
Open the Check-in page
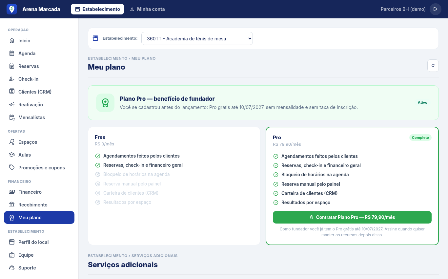[x=39, y=79]
